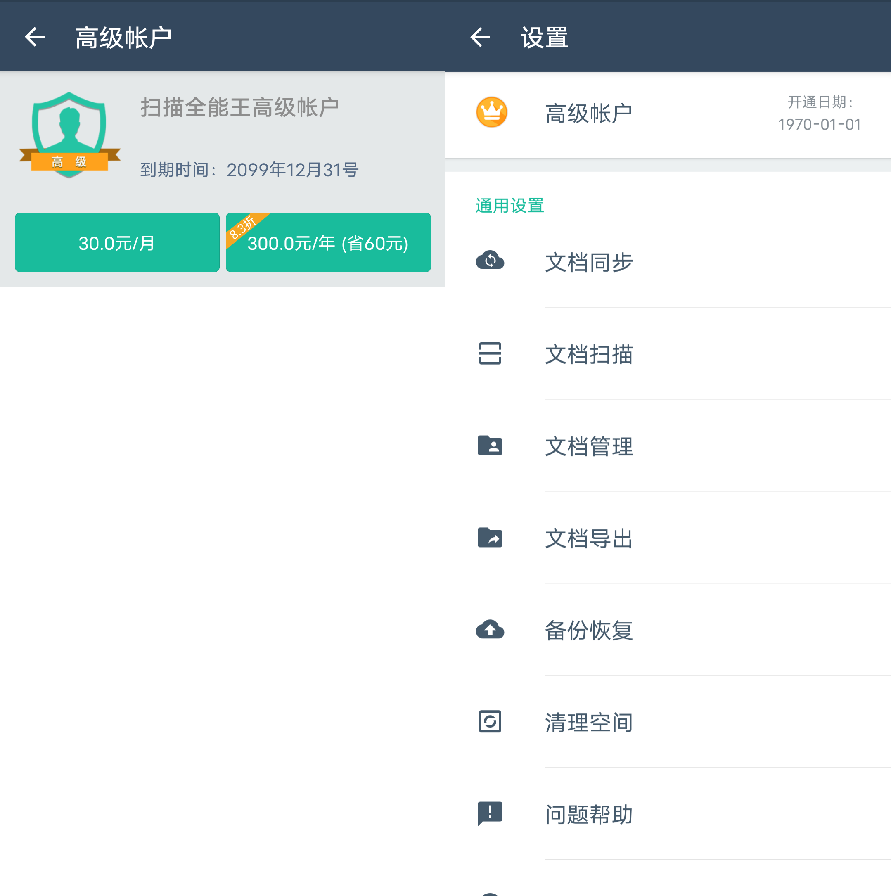This screenshot has height=896, width=891.
Task: Tap the refresh square icon for 清理空间
Action: pyautogui.click(x=490, y=722)
